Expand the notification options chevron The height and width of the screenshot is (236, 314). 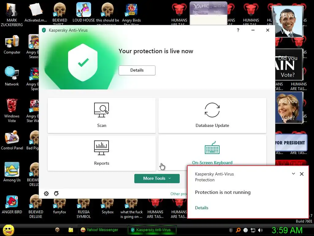[x=293, y=174]
